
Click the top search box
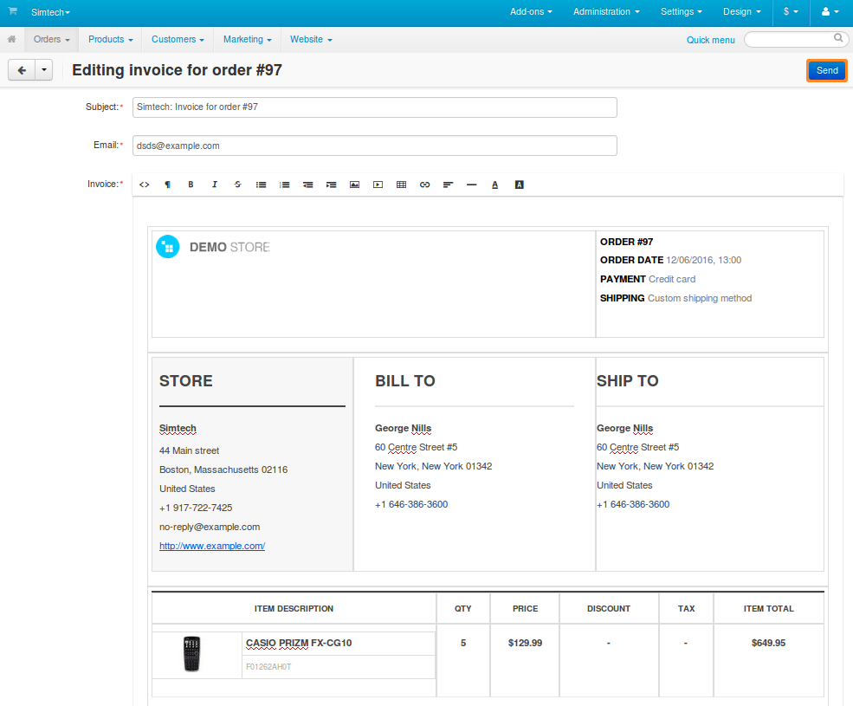click(x=795, y=39)
